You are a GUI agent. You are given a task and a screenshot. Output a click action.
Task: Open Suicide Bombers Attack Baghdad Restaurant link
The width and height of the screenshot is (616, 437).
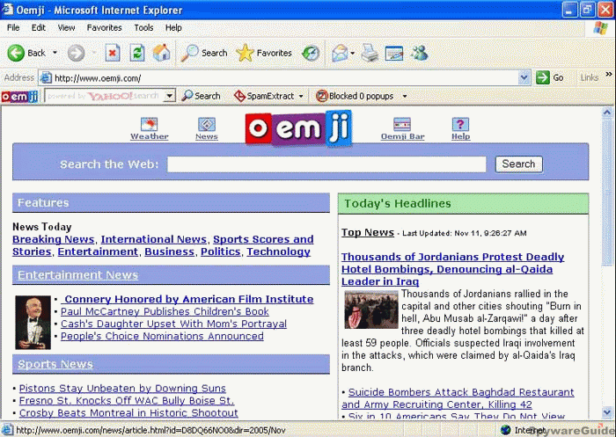458,398
